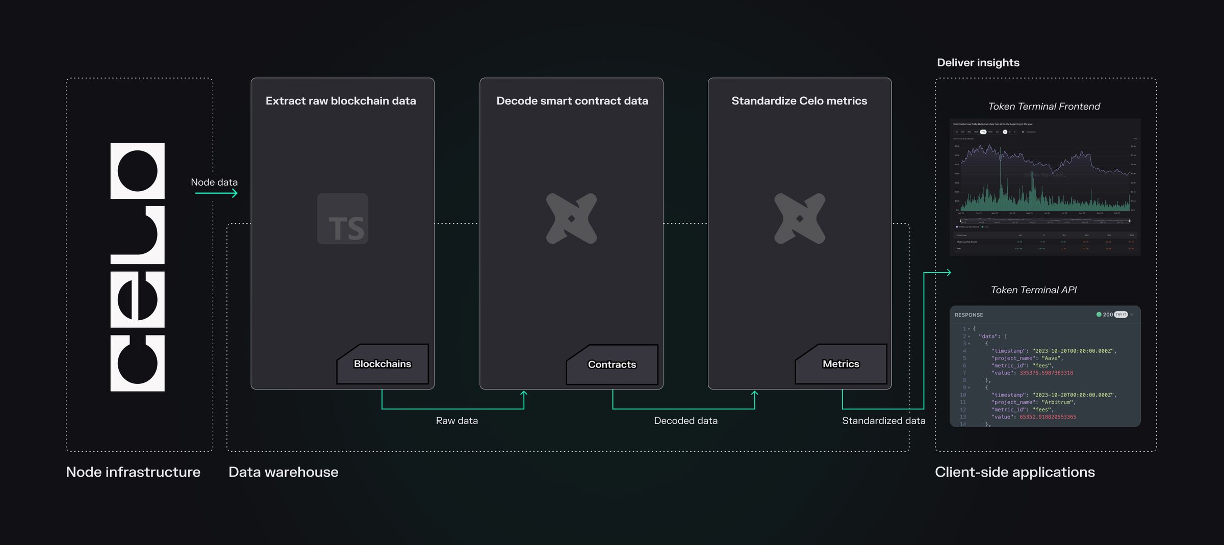
Task: Click the RESPONSE header label
Action: tap(969, 315)
